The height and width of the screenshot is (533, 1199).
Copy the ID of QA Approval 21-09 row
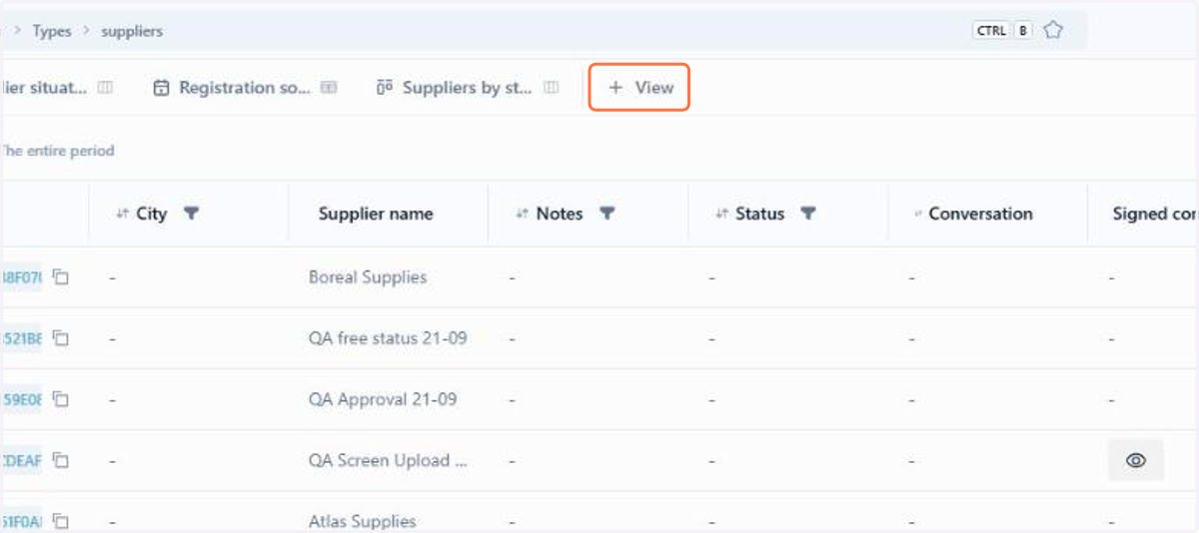[61, 399]
